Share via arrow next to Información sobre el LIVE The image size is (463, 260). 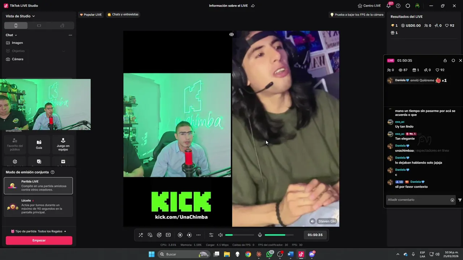(x=253, y=6)
